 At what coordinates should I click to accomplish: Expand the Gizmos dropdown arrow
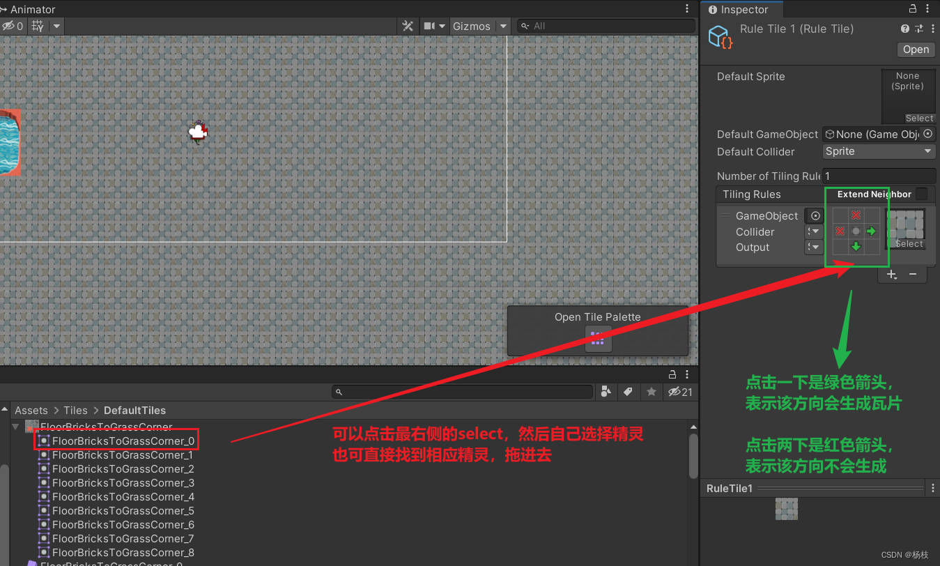(502, 26)
